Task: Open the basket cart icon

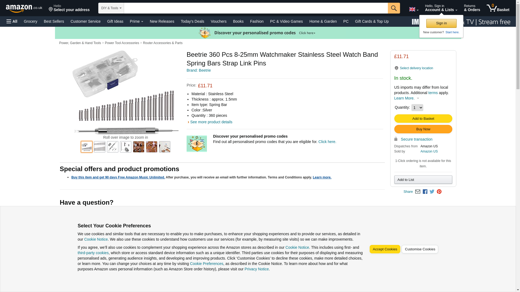Action: [x=498, y=8]
